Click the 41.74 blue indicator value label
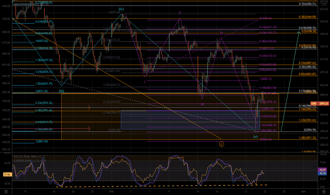This screenshot has width=330, height=195. click(323, 173)
